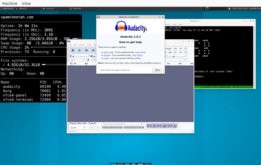Open the VM View menu
Viewport: 261px width, 165px height.
pyautogui.click(x=26, y=4)
